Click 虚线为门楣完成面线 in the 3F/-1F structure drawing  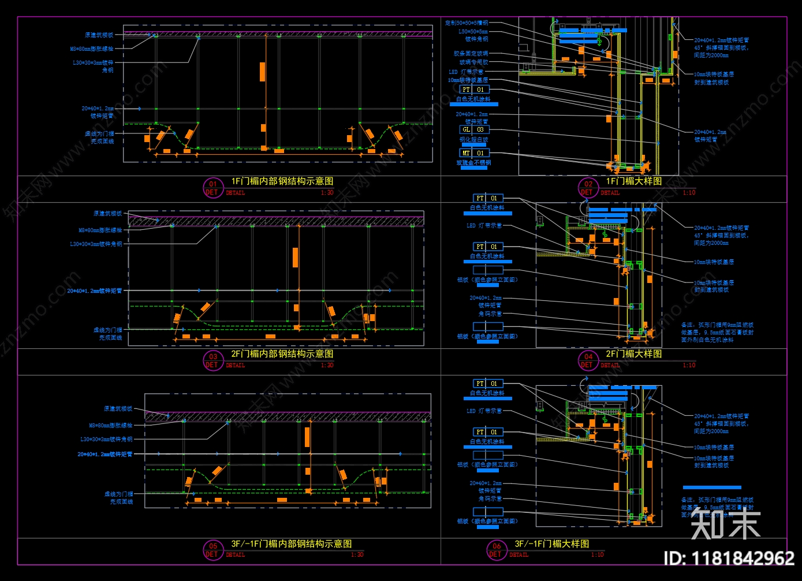(118, 498)
